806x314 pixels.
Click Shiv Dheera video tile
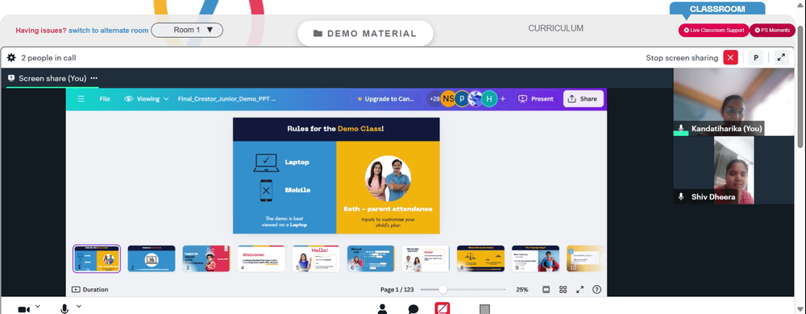click(x=733, y=171)
